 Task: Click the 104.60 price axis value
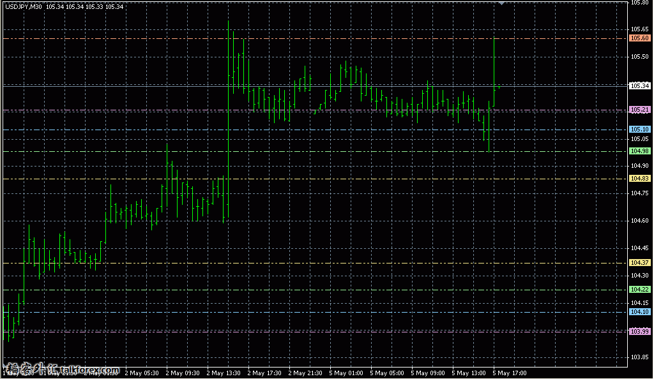point(639,221)
